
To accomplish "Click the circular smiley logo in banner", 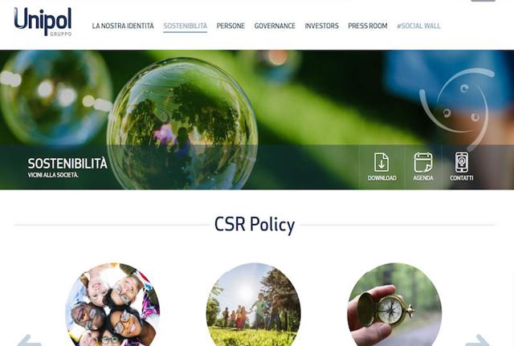I will [x=457, y=108].
